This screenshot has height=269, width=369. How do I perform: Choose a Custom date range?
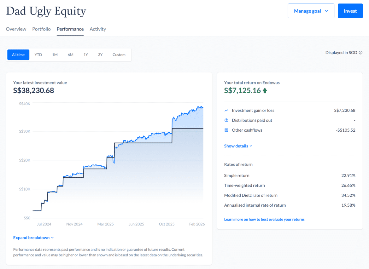point(119,54)
